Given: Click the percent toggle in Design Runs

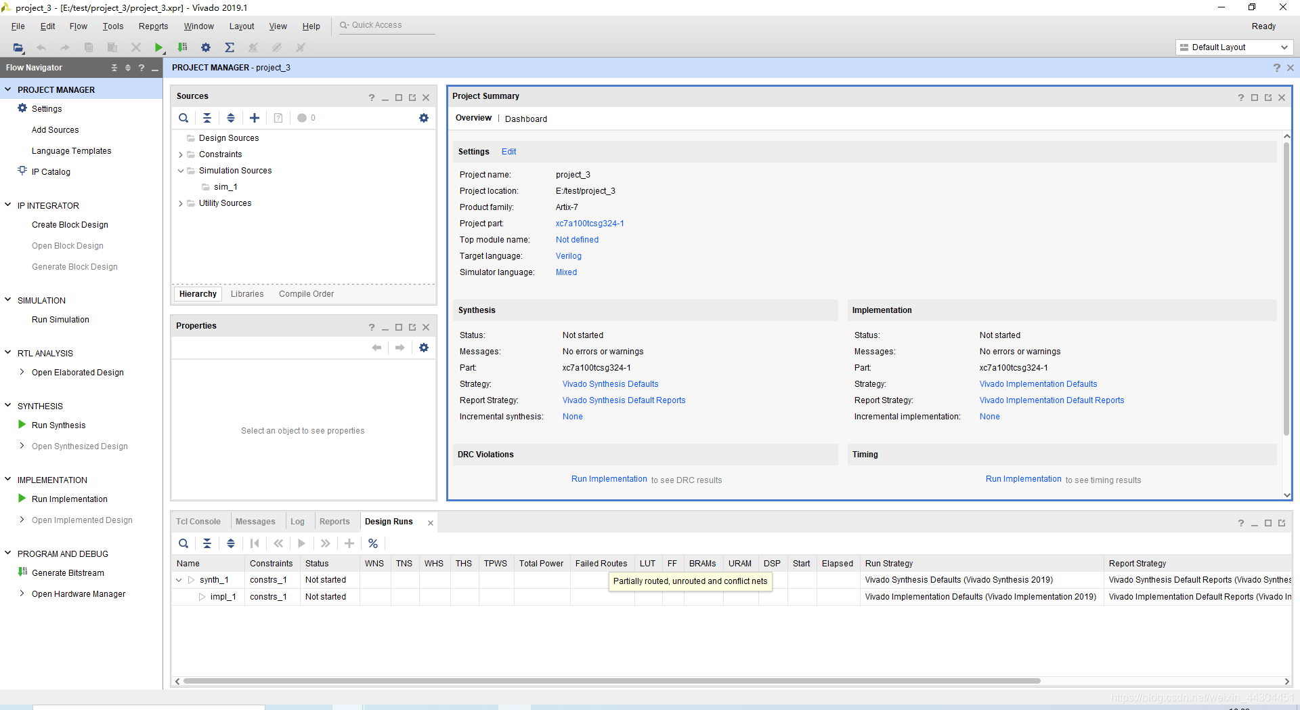Looking at the screenshot, I should tap(373, 543).
